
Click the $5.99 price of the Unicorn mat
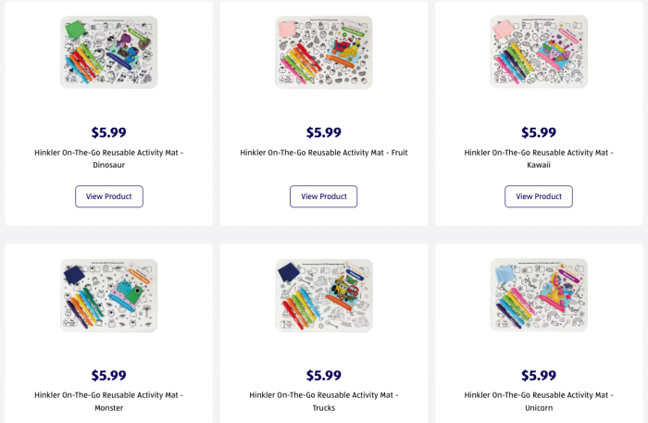(538, 375)
